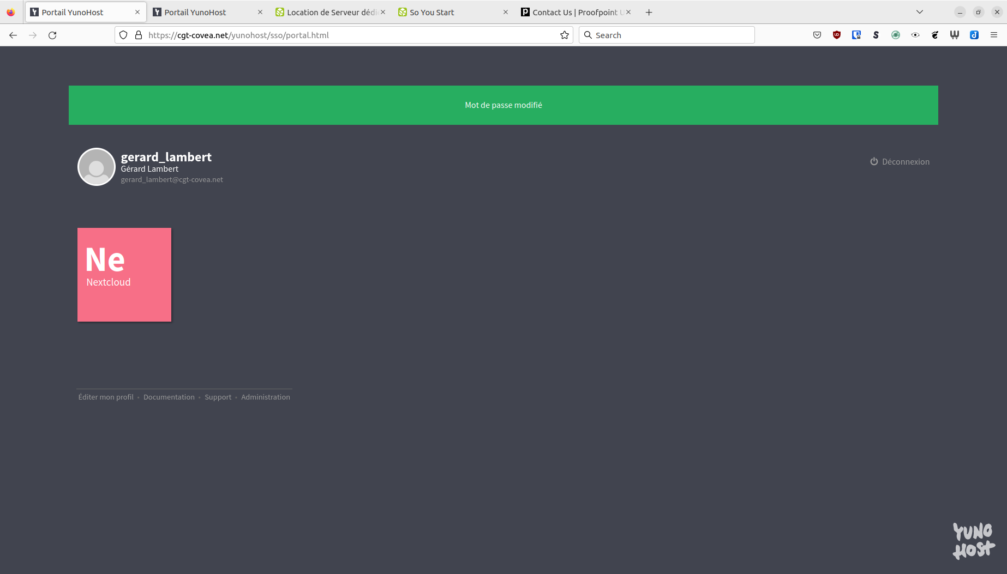Switch to the So You Start tab
1007x574 pixels.
coord(447,12)
